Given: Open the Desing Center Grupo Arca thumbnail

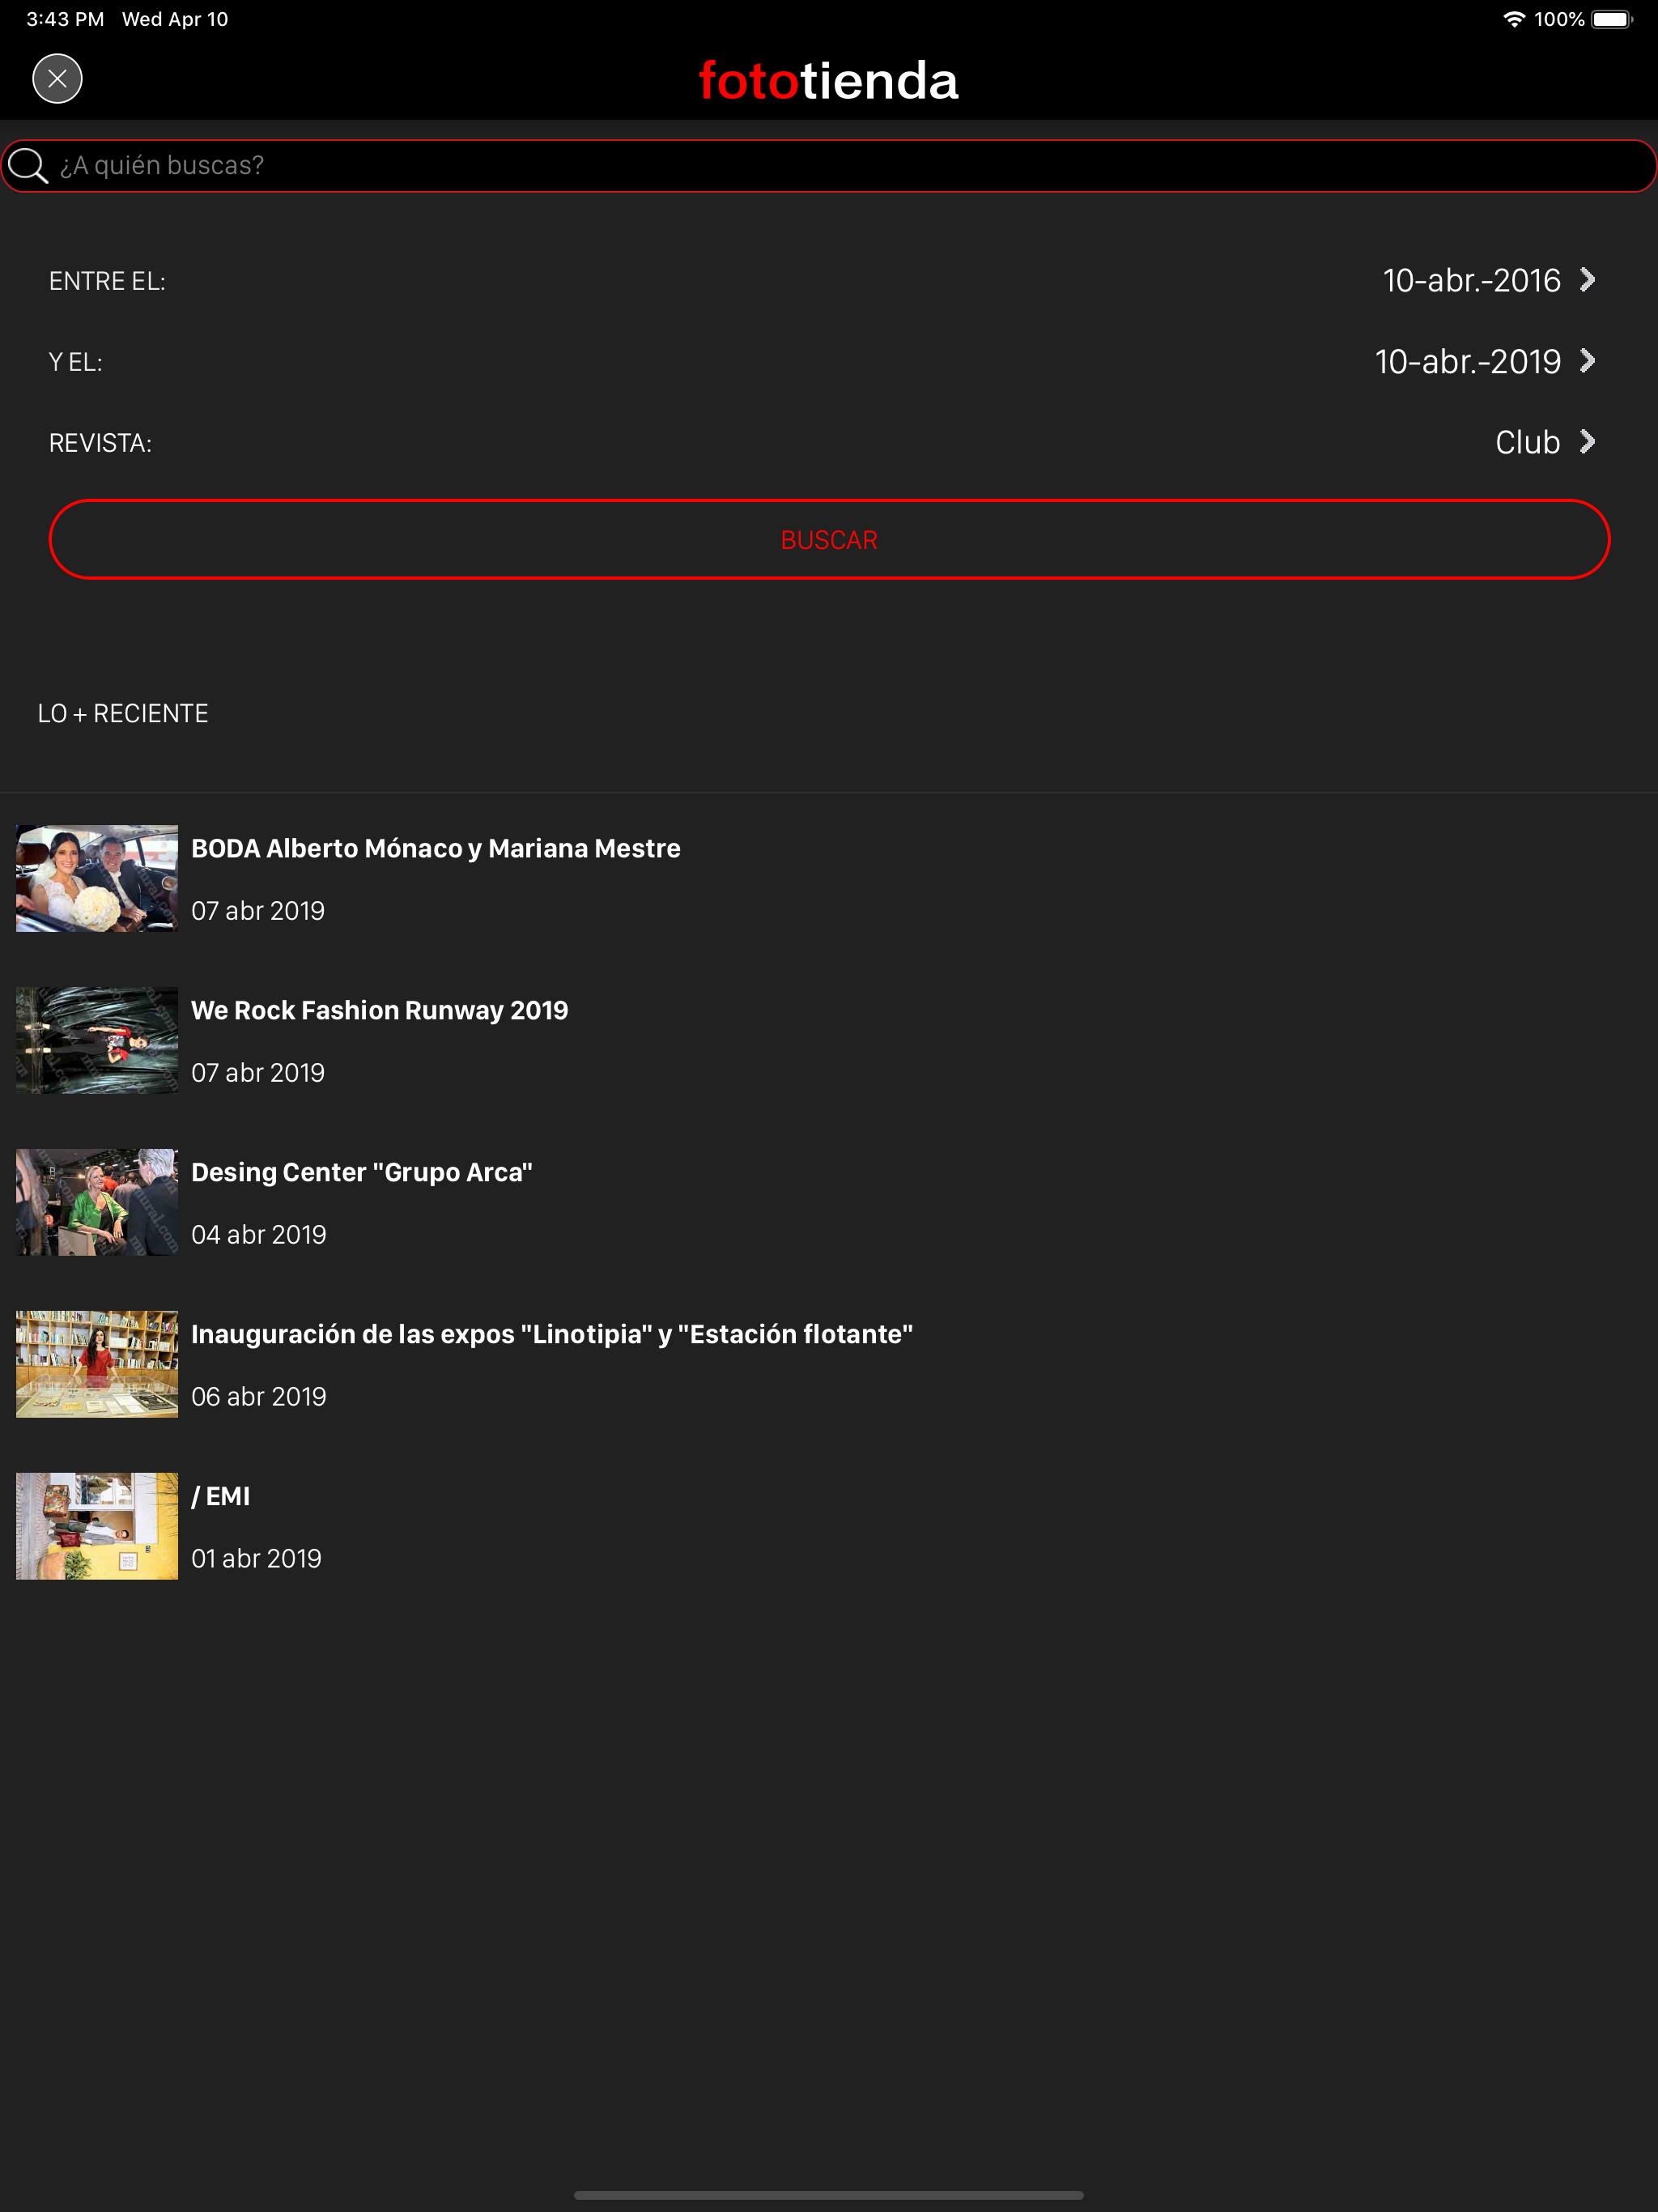Looking at the screenshot, I should 97,1202.
